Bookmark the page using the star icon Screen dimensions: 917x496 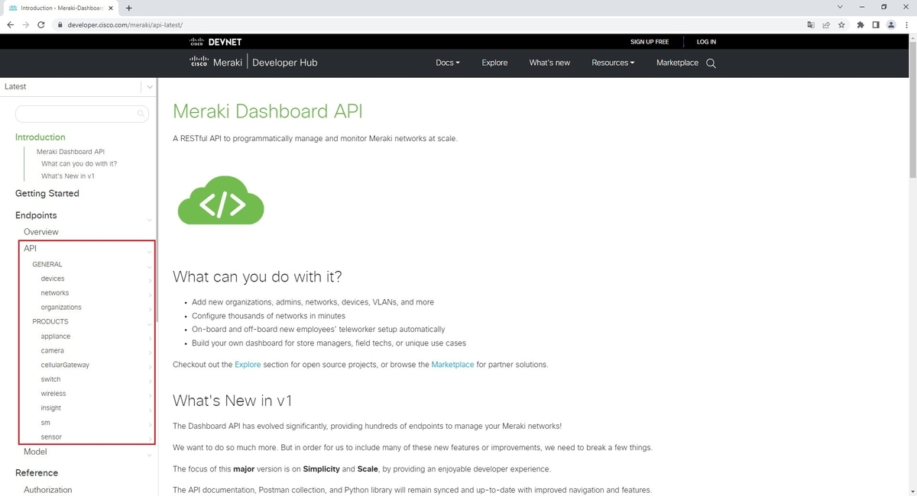pos(841,24)
